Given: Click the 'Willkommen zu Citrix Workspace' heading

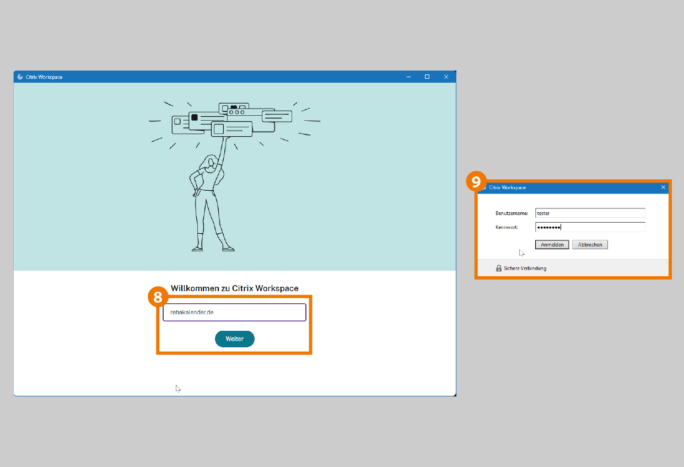Looking at the screenshot, I should (x=234, y=288).
